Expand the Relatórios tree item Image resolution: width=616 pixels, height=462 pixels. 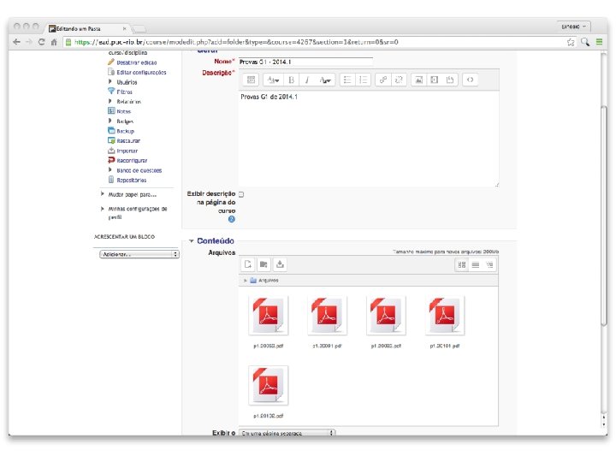click(110, 101)
